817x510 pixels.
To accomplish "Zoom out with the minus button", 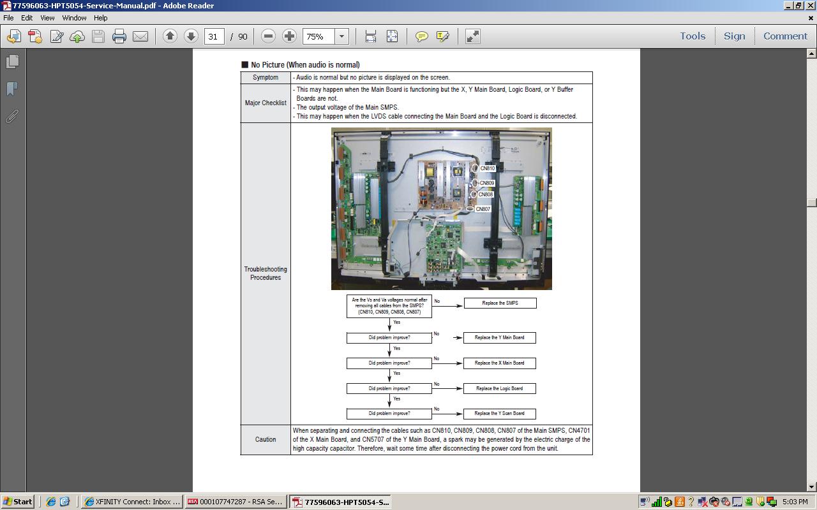I will click(x=269, y=36).
